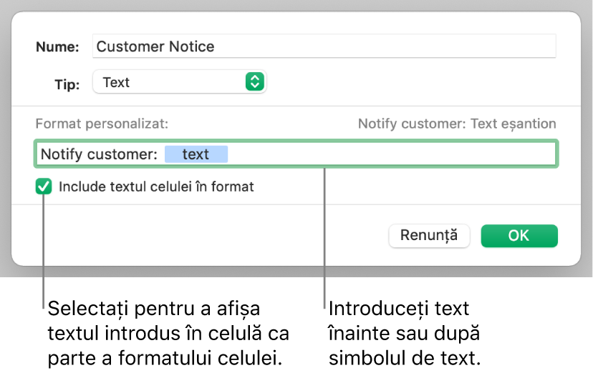This screenshot has width=593, height=378.
Task: Click the Tip: label
Action: point(67,84)
